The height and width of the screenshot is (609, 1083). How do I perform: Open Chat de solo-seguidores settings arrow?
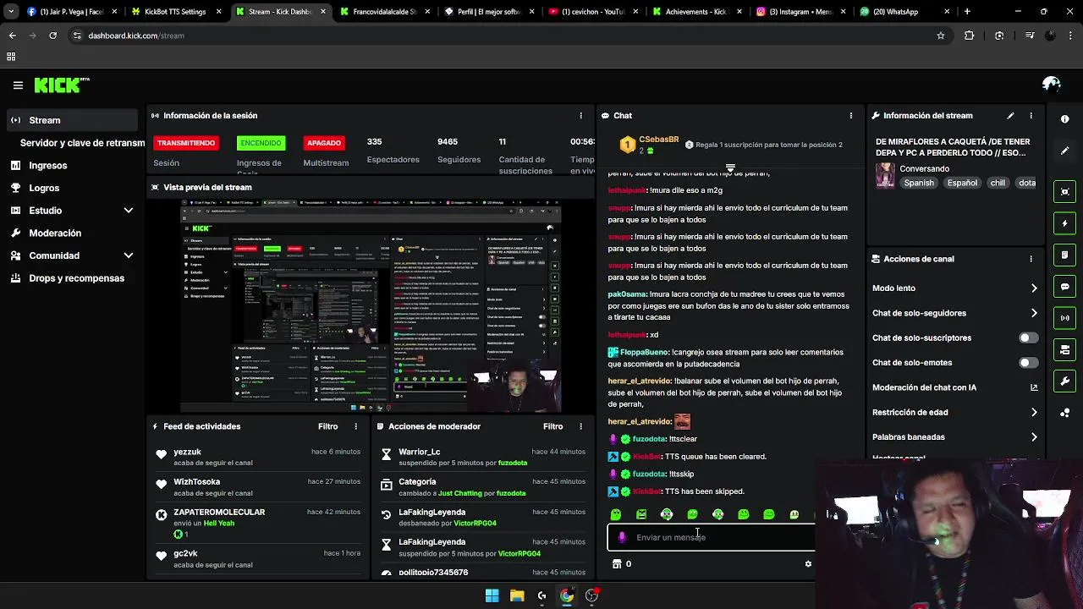pyautogui.click(x=1034, y=313)
